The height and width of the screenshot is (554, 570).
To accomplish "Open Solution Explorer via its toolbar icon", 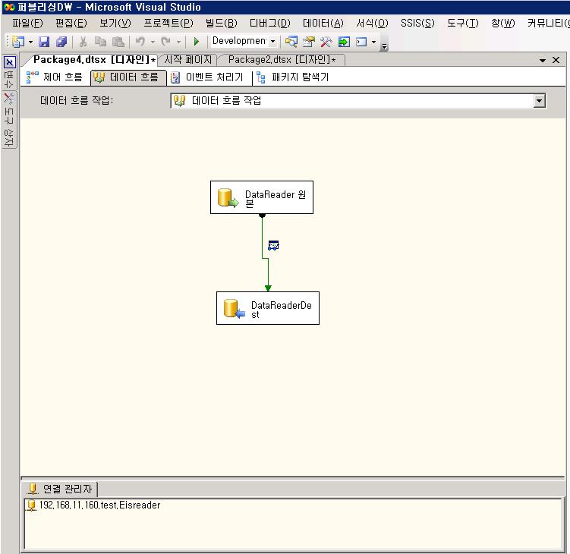I will 291,42.
